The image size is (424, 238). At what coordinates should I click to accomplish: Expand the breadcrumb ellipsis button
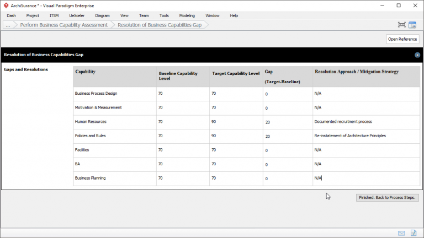tap(8, 25)
